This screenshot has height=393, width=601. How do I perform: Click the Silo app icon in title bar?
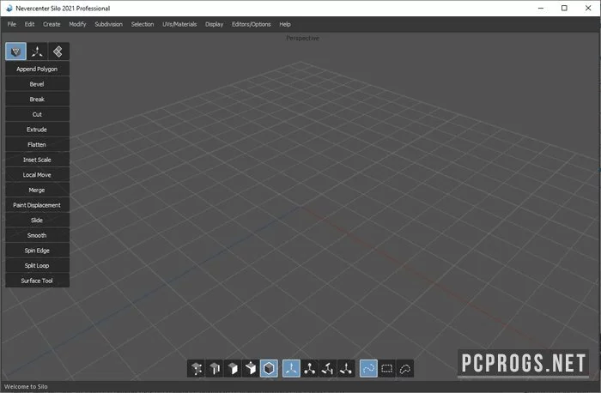9,8
